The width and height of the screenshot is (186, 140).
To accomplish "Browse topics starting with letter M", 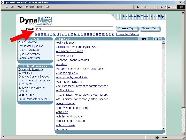I will coord(72,34).
